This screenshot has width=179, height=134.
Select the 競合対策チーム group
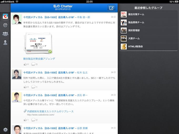(x=148, y=14)
